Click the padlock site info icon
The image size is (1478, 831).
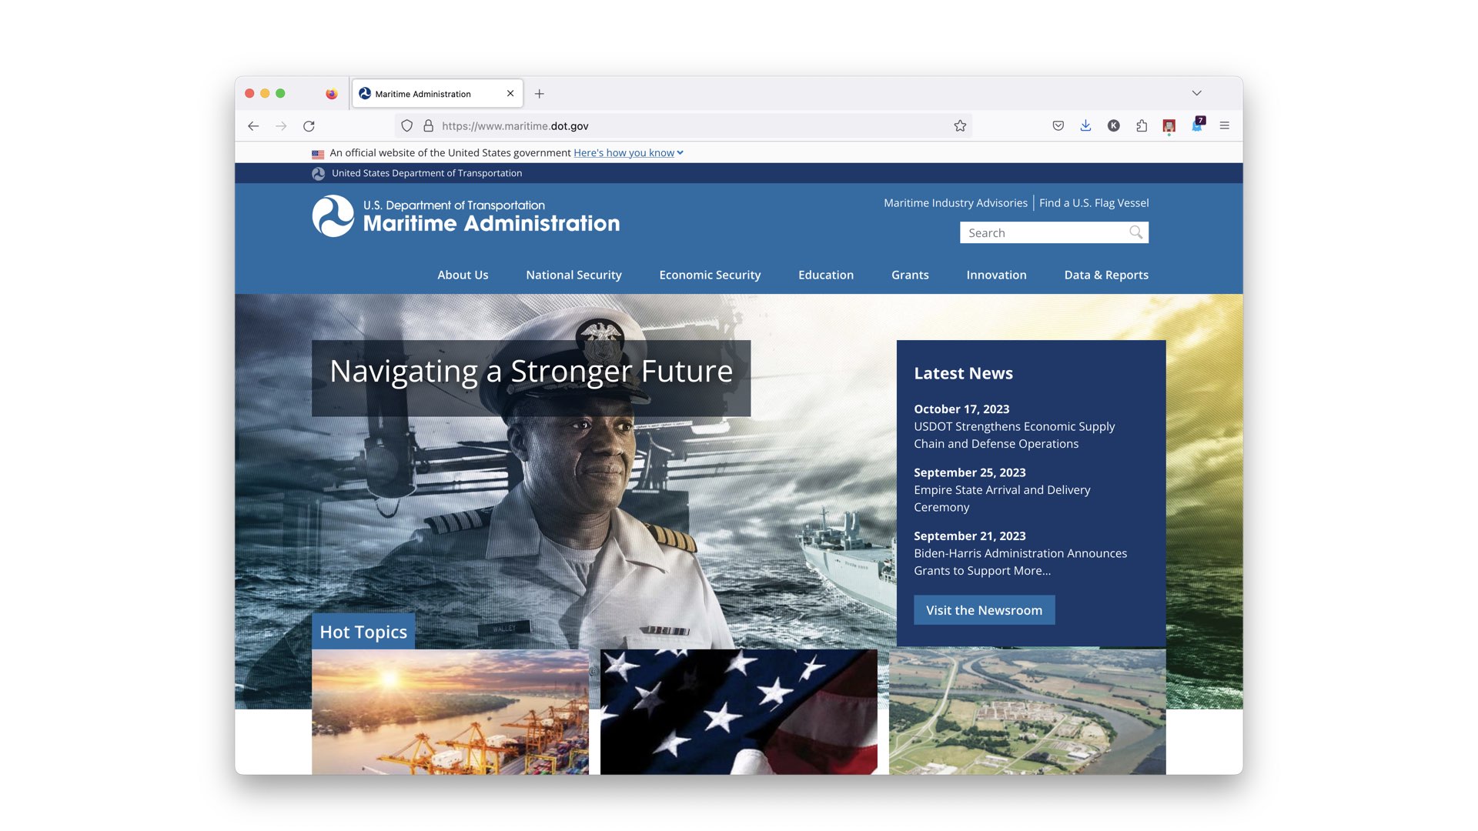tap(429, 126)
